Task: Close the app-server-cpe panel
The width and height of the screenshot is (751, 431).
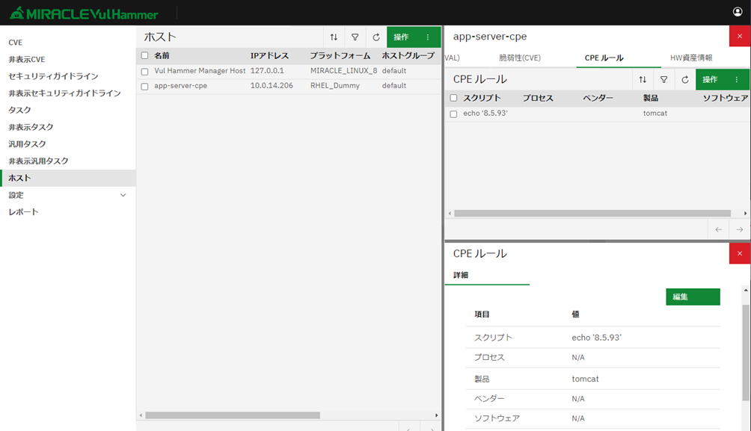Action: coord(739,36)
